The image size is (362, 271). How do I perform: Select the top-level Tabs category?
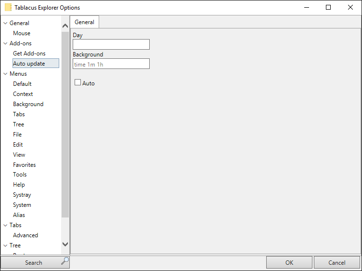point(15,225)
